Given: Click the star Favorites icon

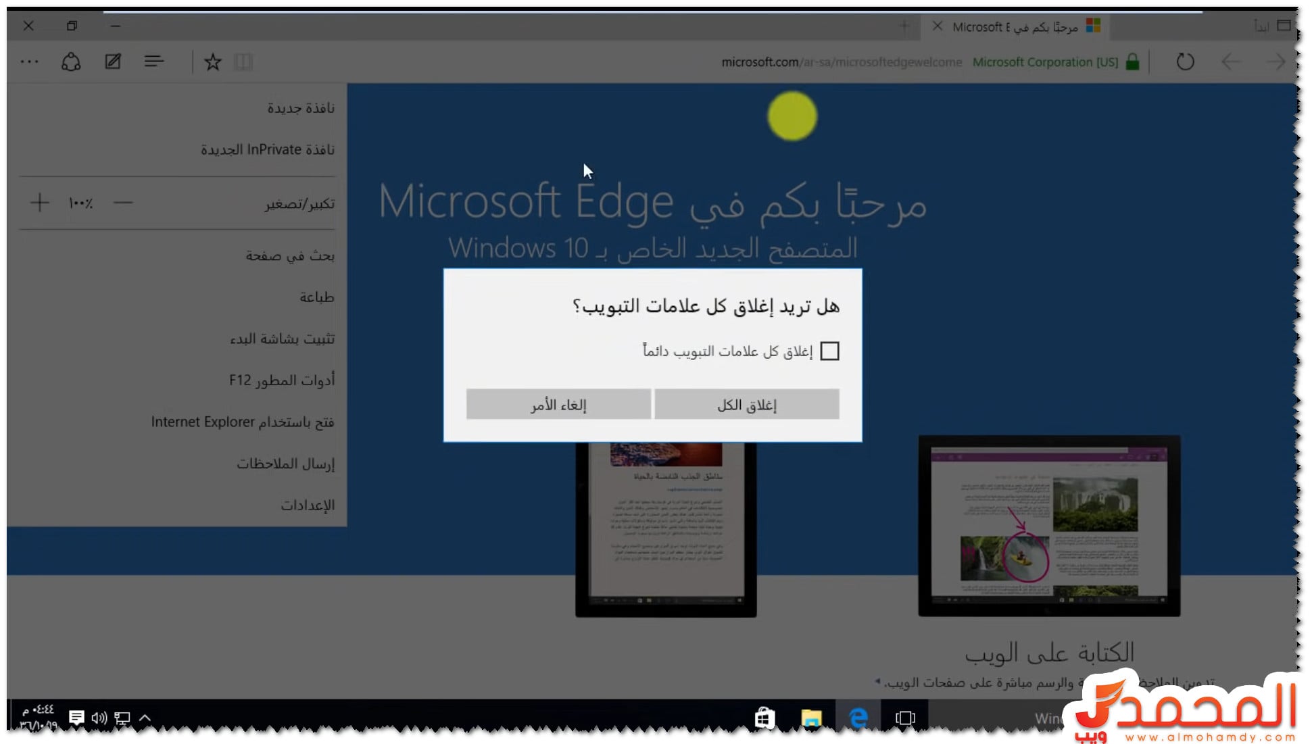Looking at the screenshot, I should click(x=213, y=62).
